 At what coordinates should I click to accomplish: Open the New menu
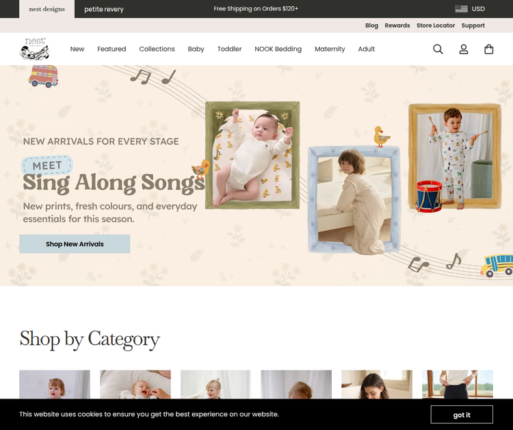[x=77, y=49]
